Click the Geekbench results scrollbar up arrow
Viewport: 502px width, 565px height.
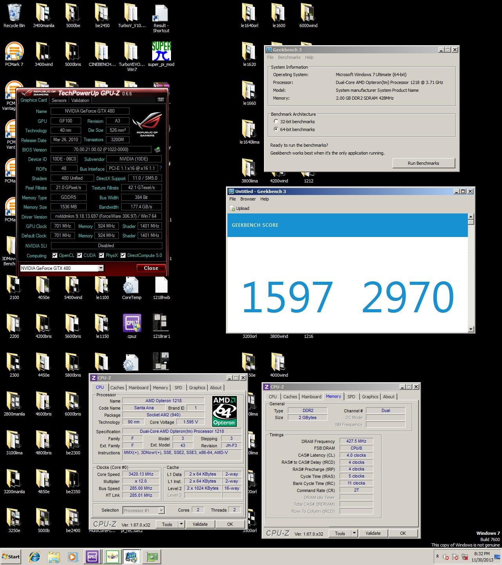pyautogui.click(x=471, y=217)
